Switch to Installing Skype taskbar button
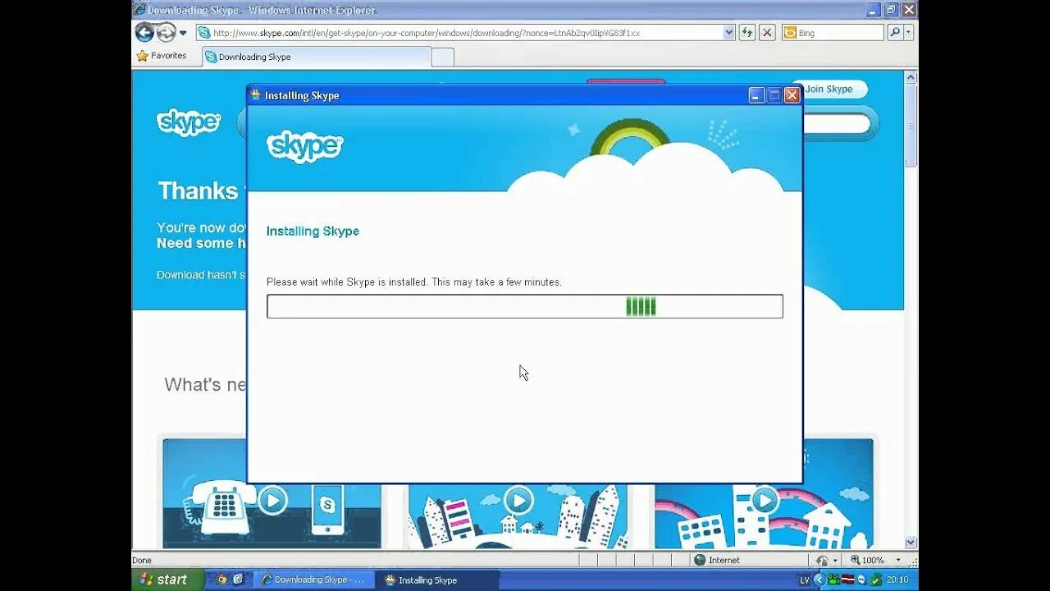Screen dimensions: 1050x591 click(x=438, y=580)
